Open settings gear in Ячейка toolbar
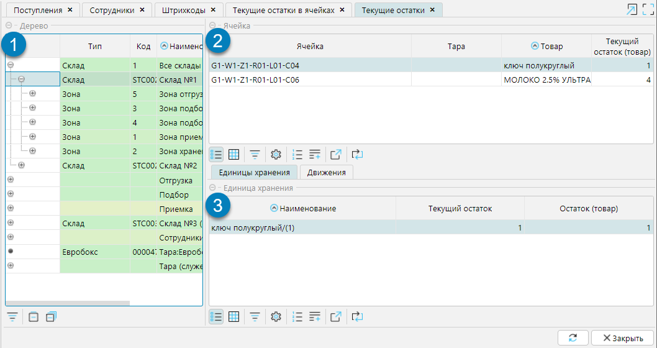Screen dimensions: 657x348 276,155
